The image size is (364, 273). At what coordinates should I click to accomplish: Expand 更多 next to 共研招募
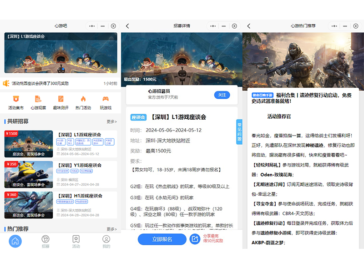111,121
